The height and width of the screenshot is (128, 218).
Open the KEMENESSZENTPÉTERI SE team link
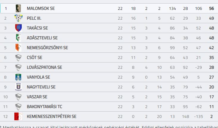[x=52, y=116]
